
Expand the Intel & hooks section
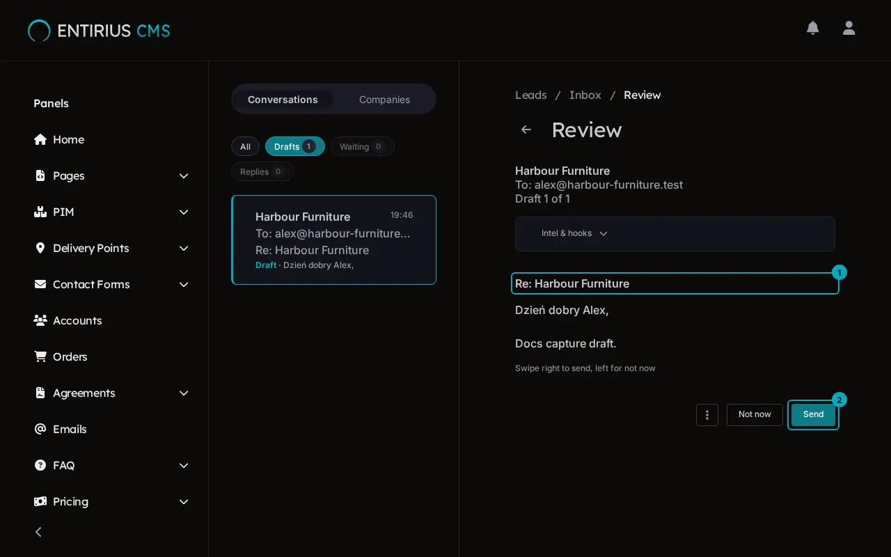(x=675, y=234)
